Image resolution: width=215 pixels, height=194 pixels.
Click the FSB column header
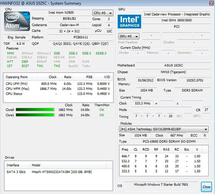pos(84,77)
